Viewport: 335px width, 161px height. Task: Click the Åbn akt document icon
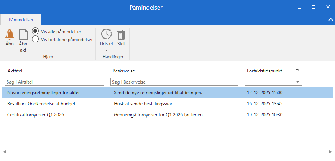(23, 34)
